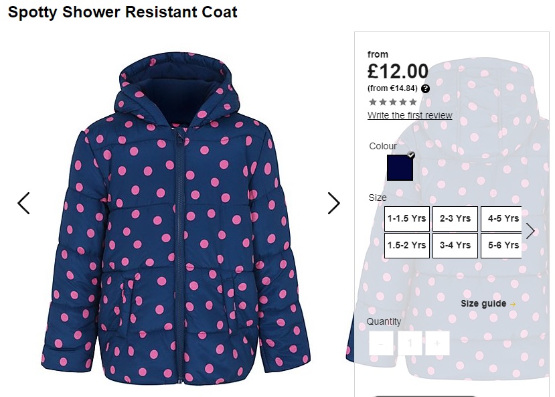Expand more sizes with right chevron

(x=530, y=231)
